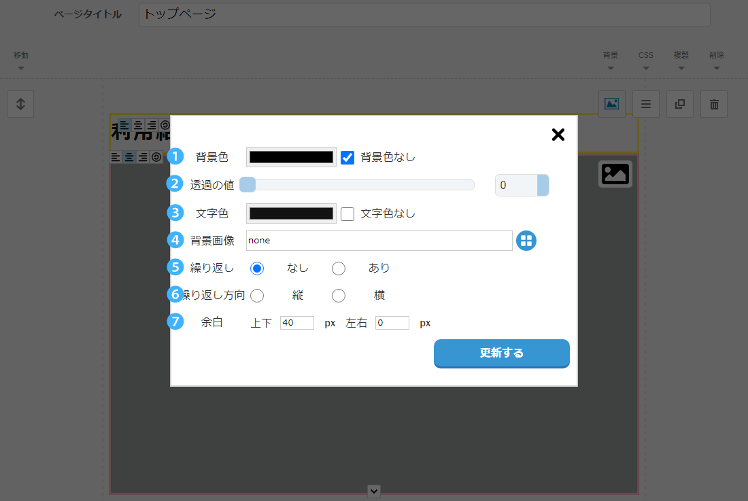Delete the block with the trash icon
Viewport: 748px width, 501px height.
click(713, 104)
